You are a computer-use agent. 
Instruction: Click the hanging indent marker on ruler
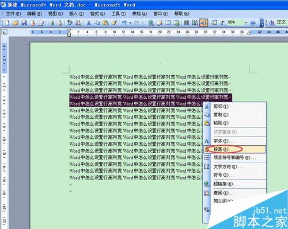(x=69, y=33)
